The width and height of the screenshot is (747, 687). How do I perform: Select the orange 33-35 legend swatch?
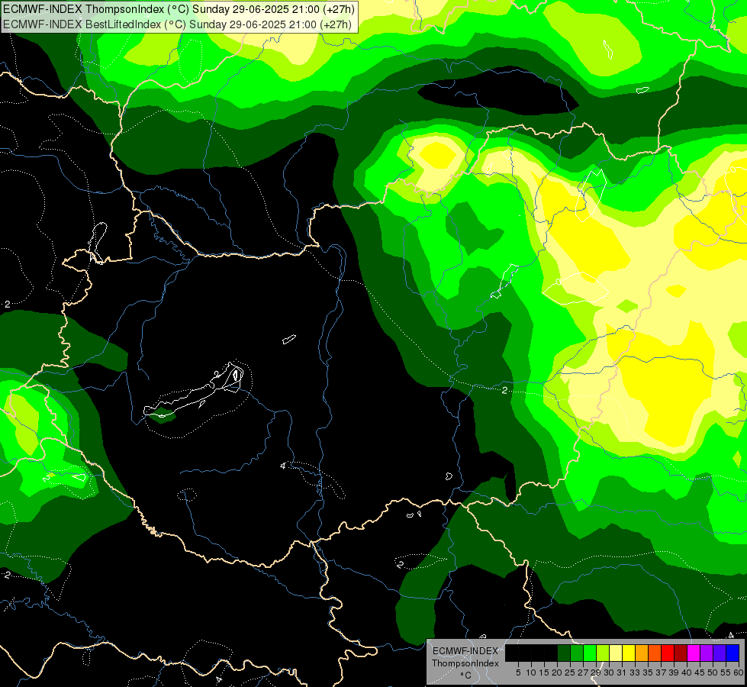click(x=642, y=653)
